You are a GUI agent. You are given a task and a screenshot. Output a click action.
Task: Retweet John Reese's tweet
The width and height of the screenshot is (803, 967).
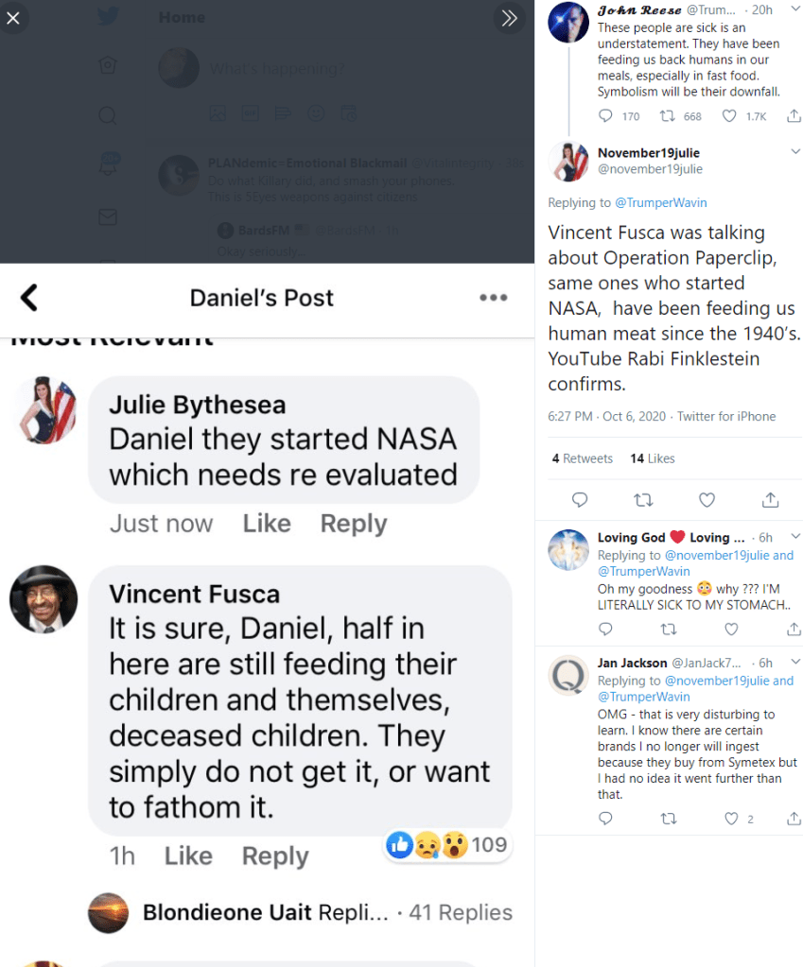tap(668, 116)
